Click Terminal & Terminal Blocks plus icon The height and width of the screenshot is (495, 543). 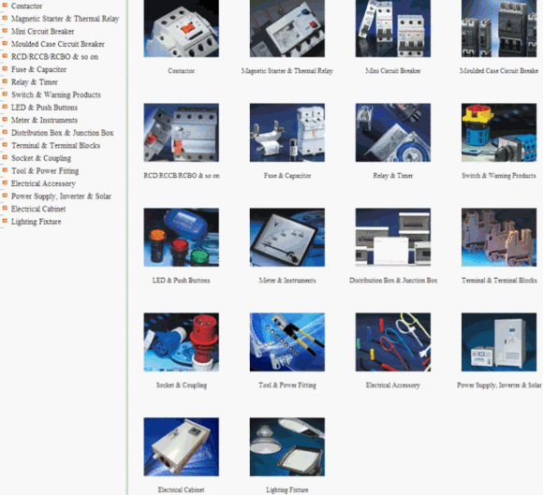[5, 145]
